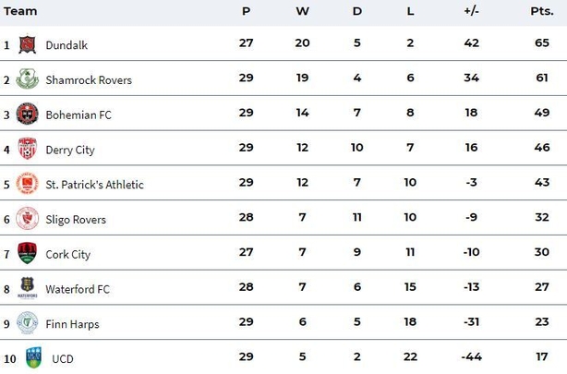Click the Team column header
The image size is (567, 374).
pyautogui.click(x=20, y=11)
